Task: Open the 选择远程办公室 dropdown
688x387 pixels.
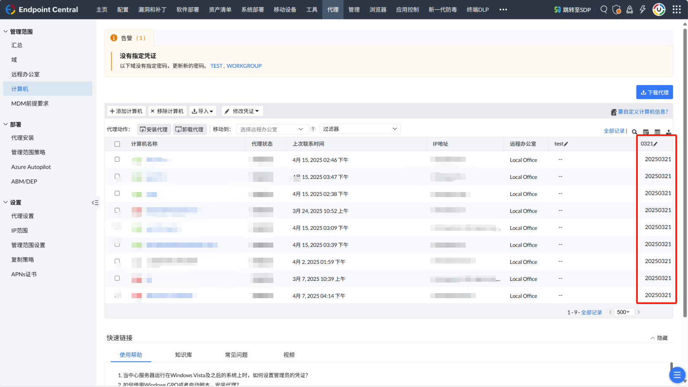Action: [271, 129]
